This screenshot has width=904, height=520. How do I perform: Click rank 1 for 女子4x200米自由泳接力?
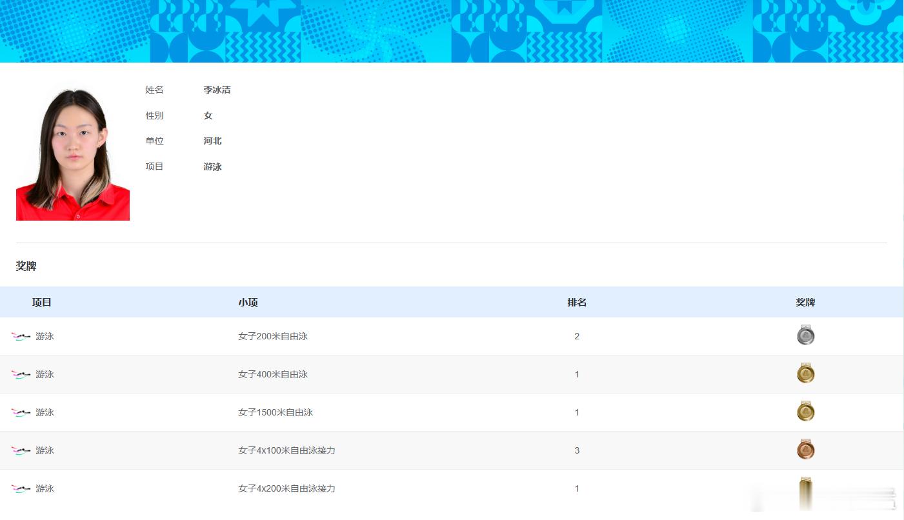click(x=577, y=488)
